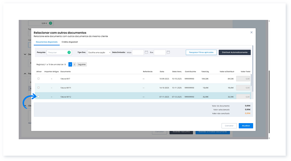The width and height of the screenshot is (291, 161).
Task: Click the Fim date input field
Action: click(160, 52)
